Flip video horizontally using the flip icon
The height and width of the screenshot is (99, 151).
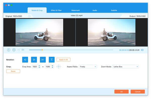43,60
